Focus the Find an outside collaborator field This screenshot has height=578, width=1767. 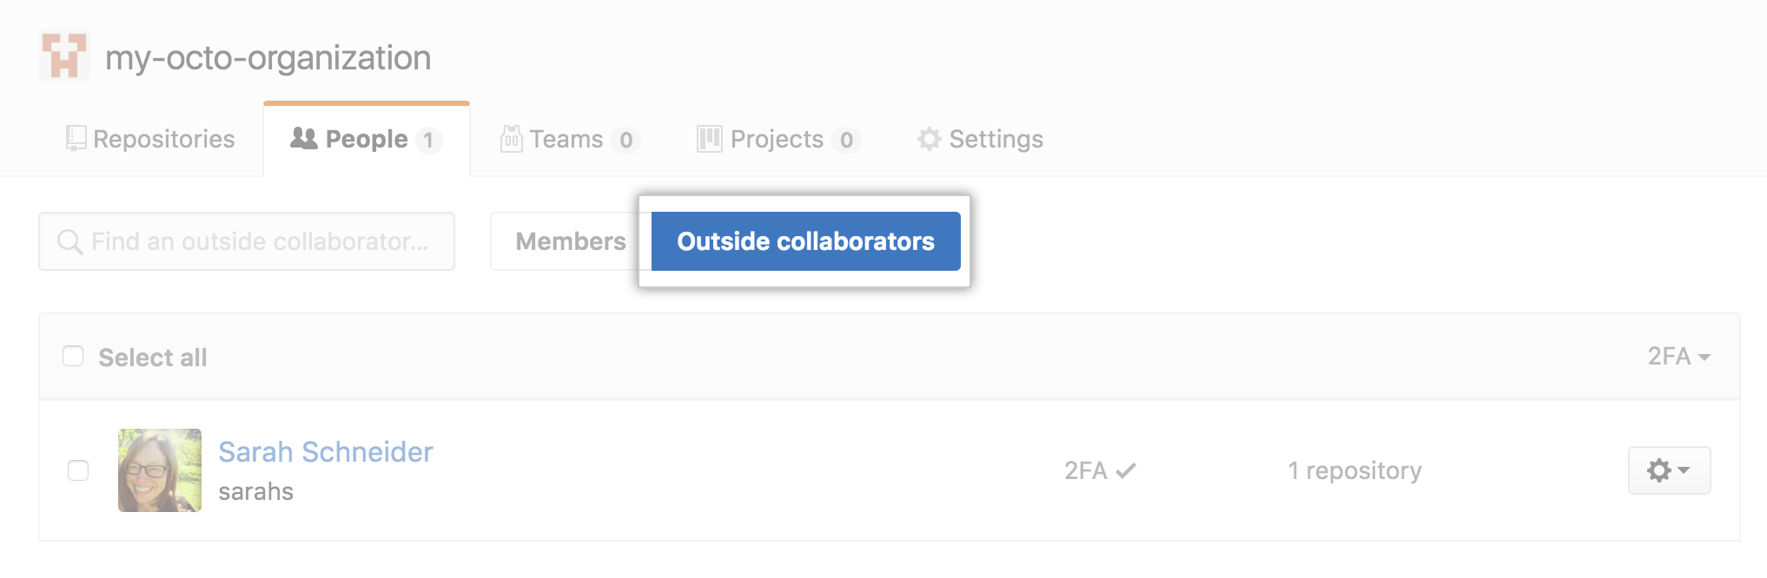(x=261, y=241)
